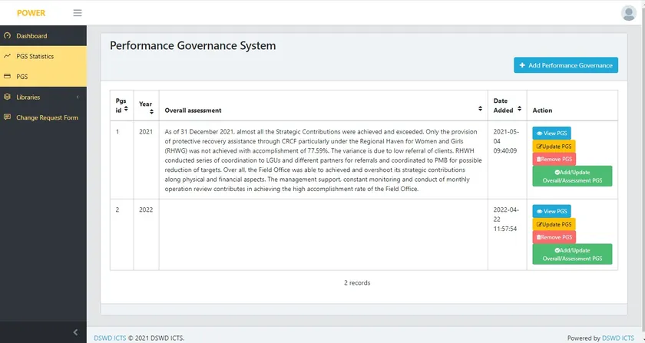Viewport: 645px width, 343px height.
Task: Open the Powered by DSWD ICTS link
Action: click(618, 338)
